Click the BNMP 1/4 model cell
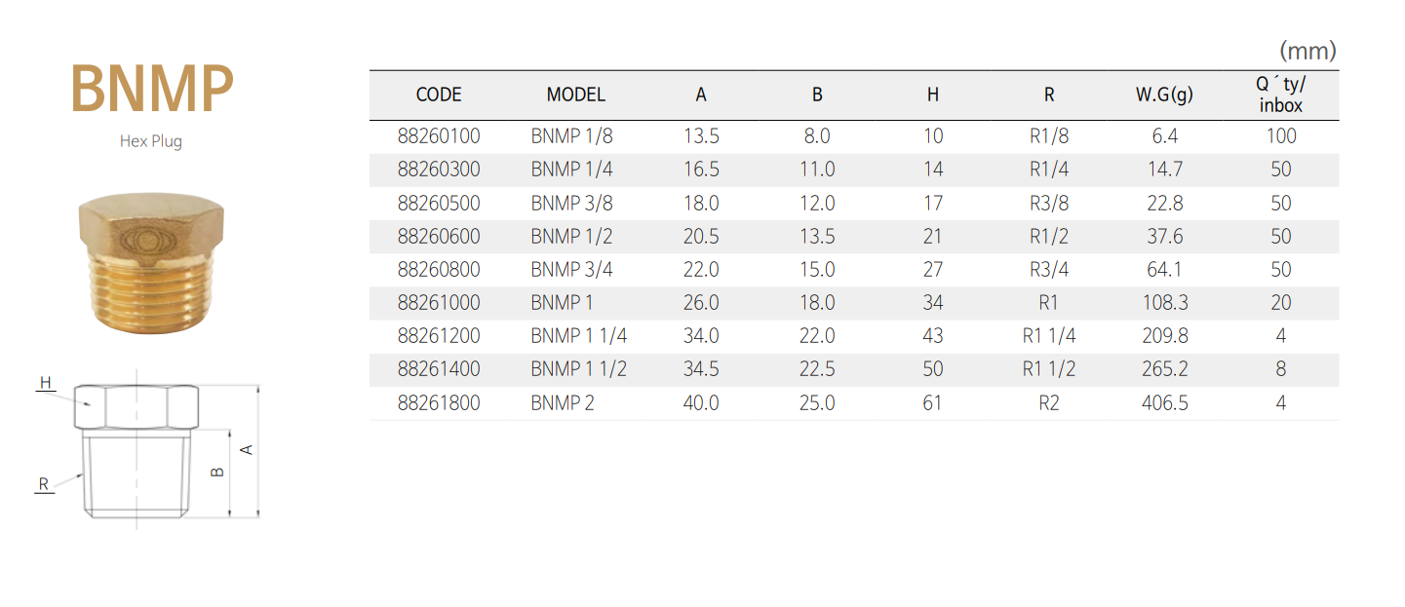This screenshot has width=1405, height=607. pos(572,170)
